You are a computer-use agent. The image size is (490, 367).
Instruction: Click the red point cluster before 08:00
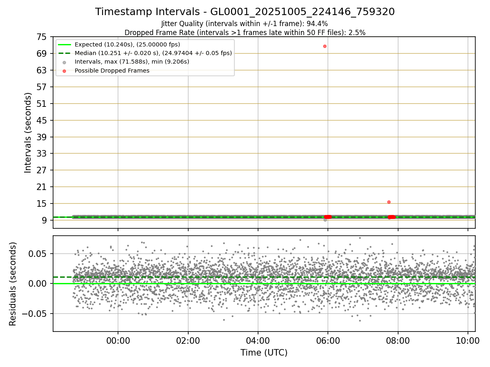[x=392, y=217]
